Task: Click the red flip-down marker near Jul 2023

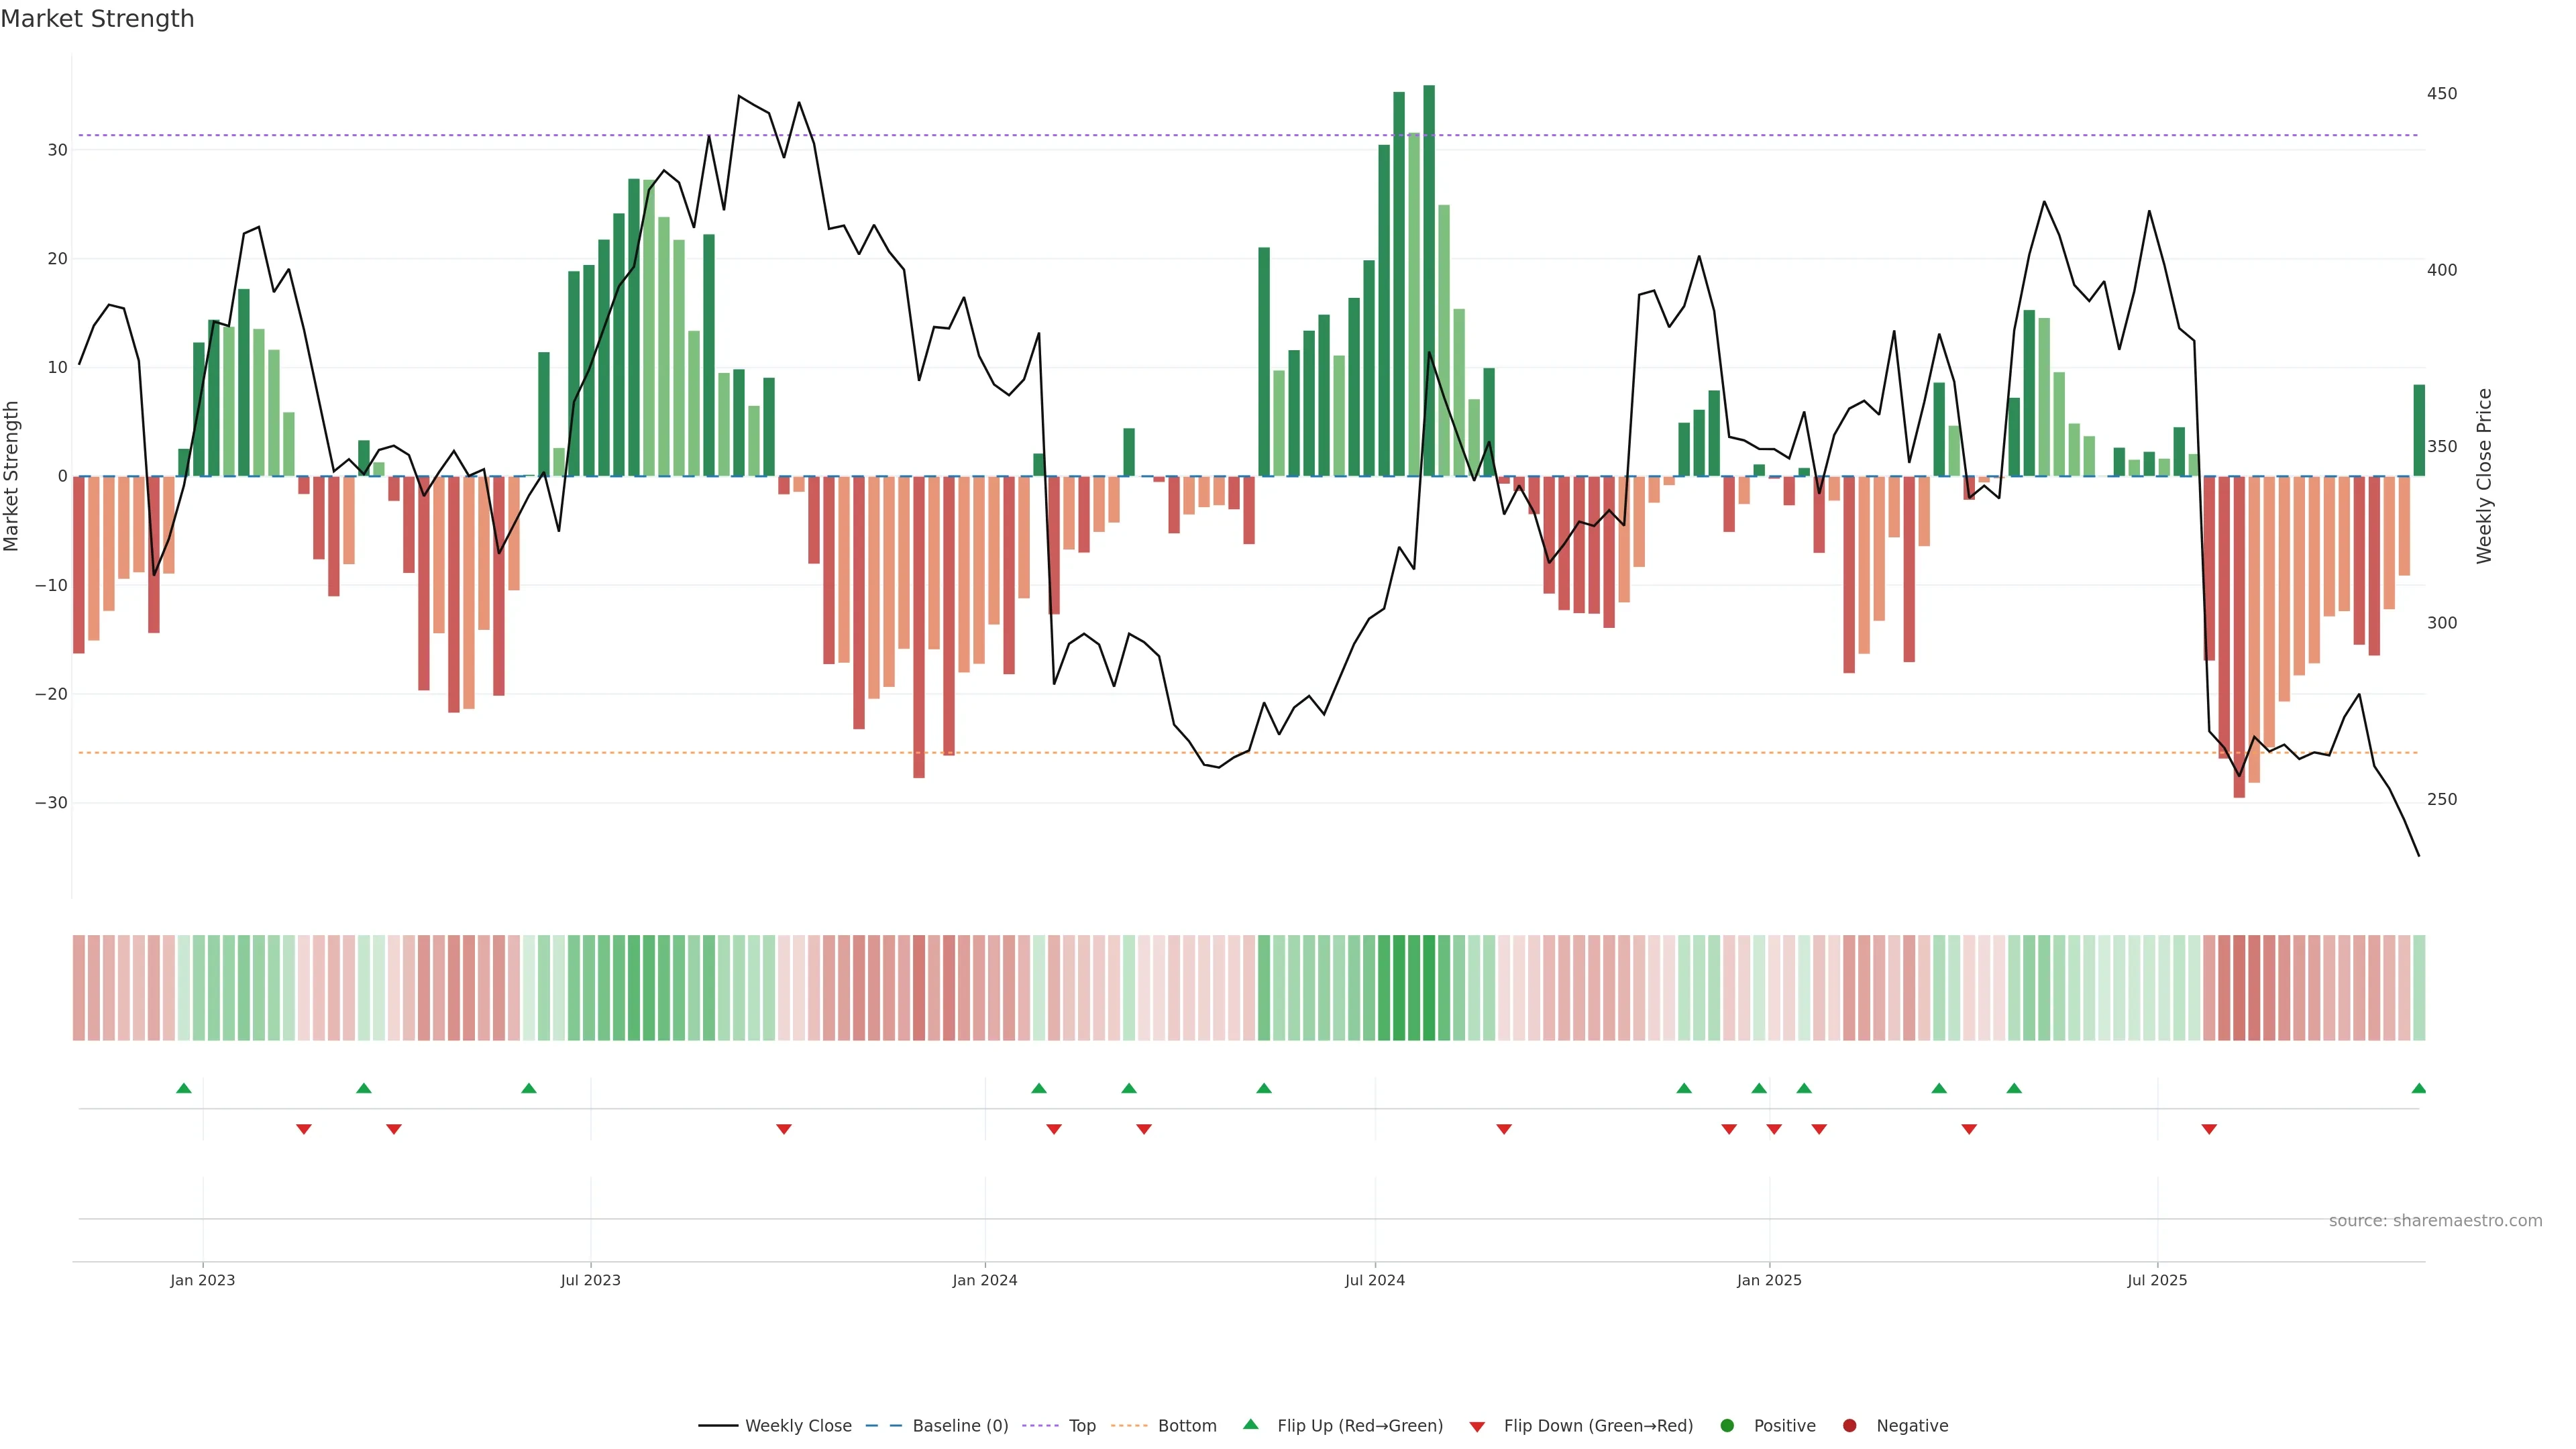Action: (784, 1129)
